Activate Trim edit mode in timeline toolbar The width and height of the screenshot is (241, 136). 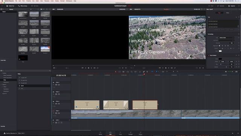pos(120,72)
